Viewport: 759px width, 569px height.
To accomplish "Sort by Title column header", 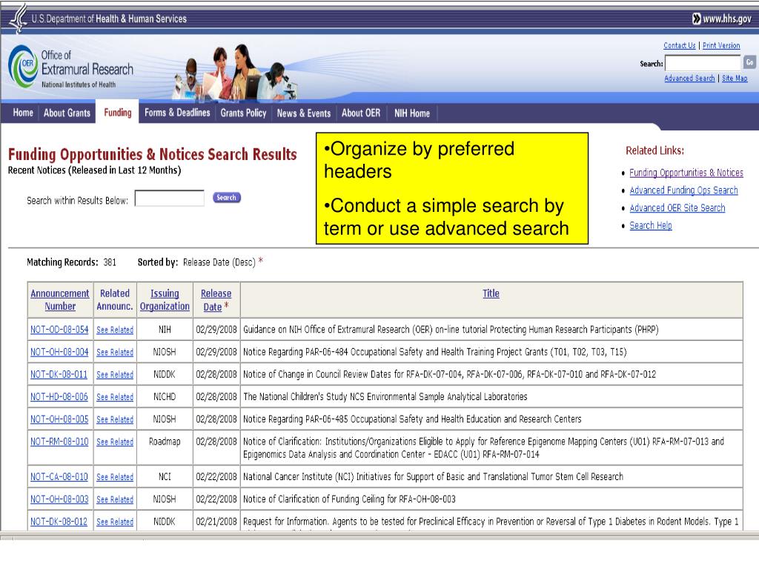I will [x=491, y=293].
